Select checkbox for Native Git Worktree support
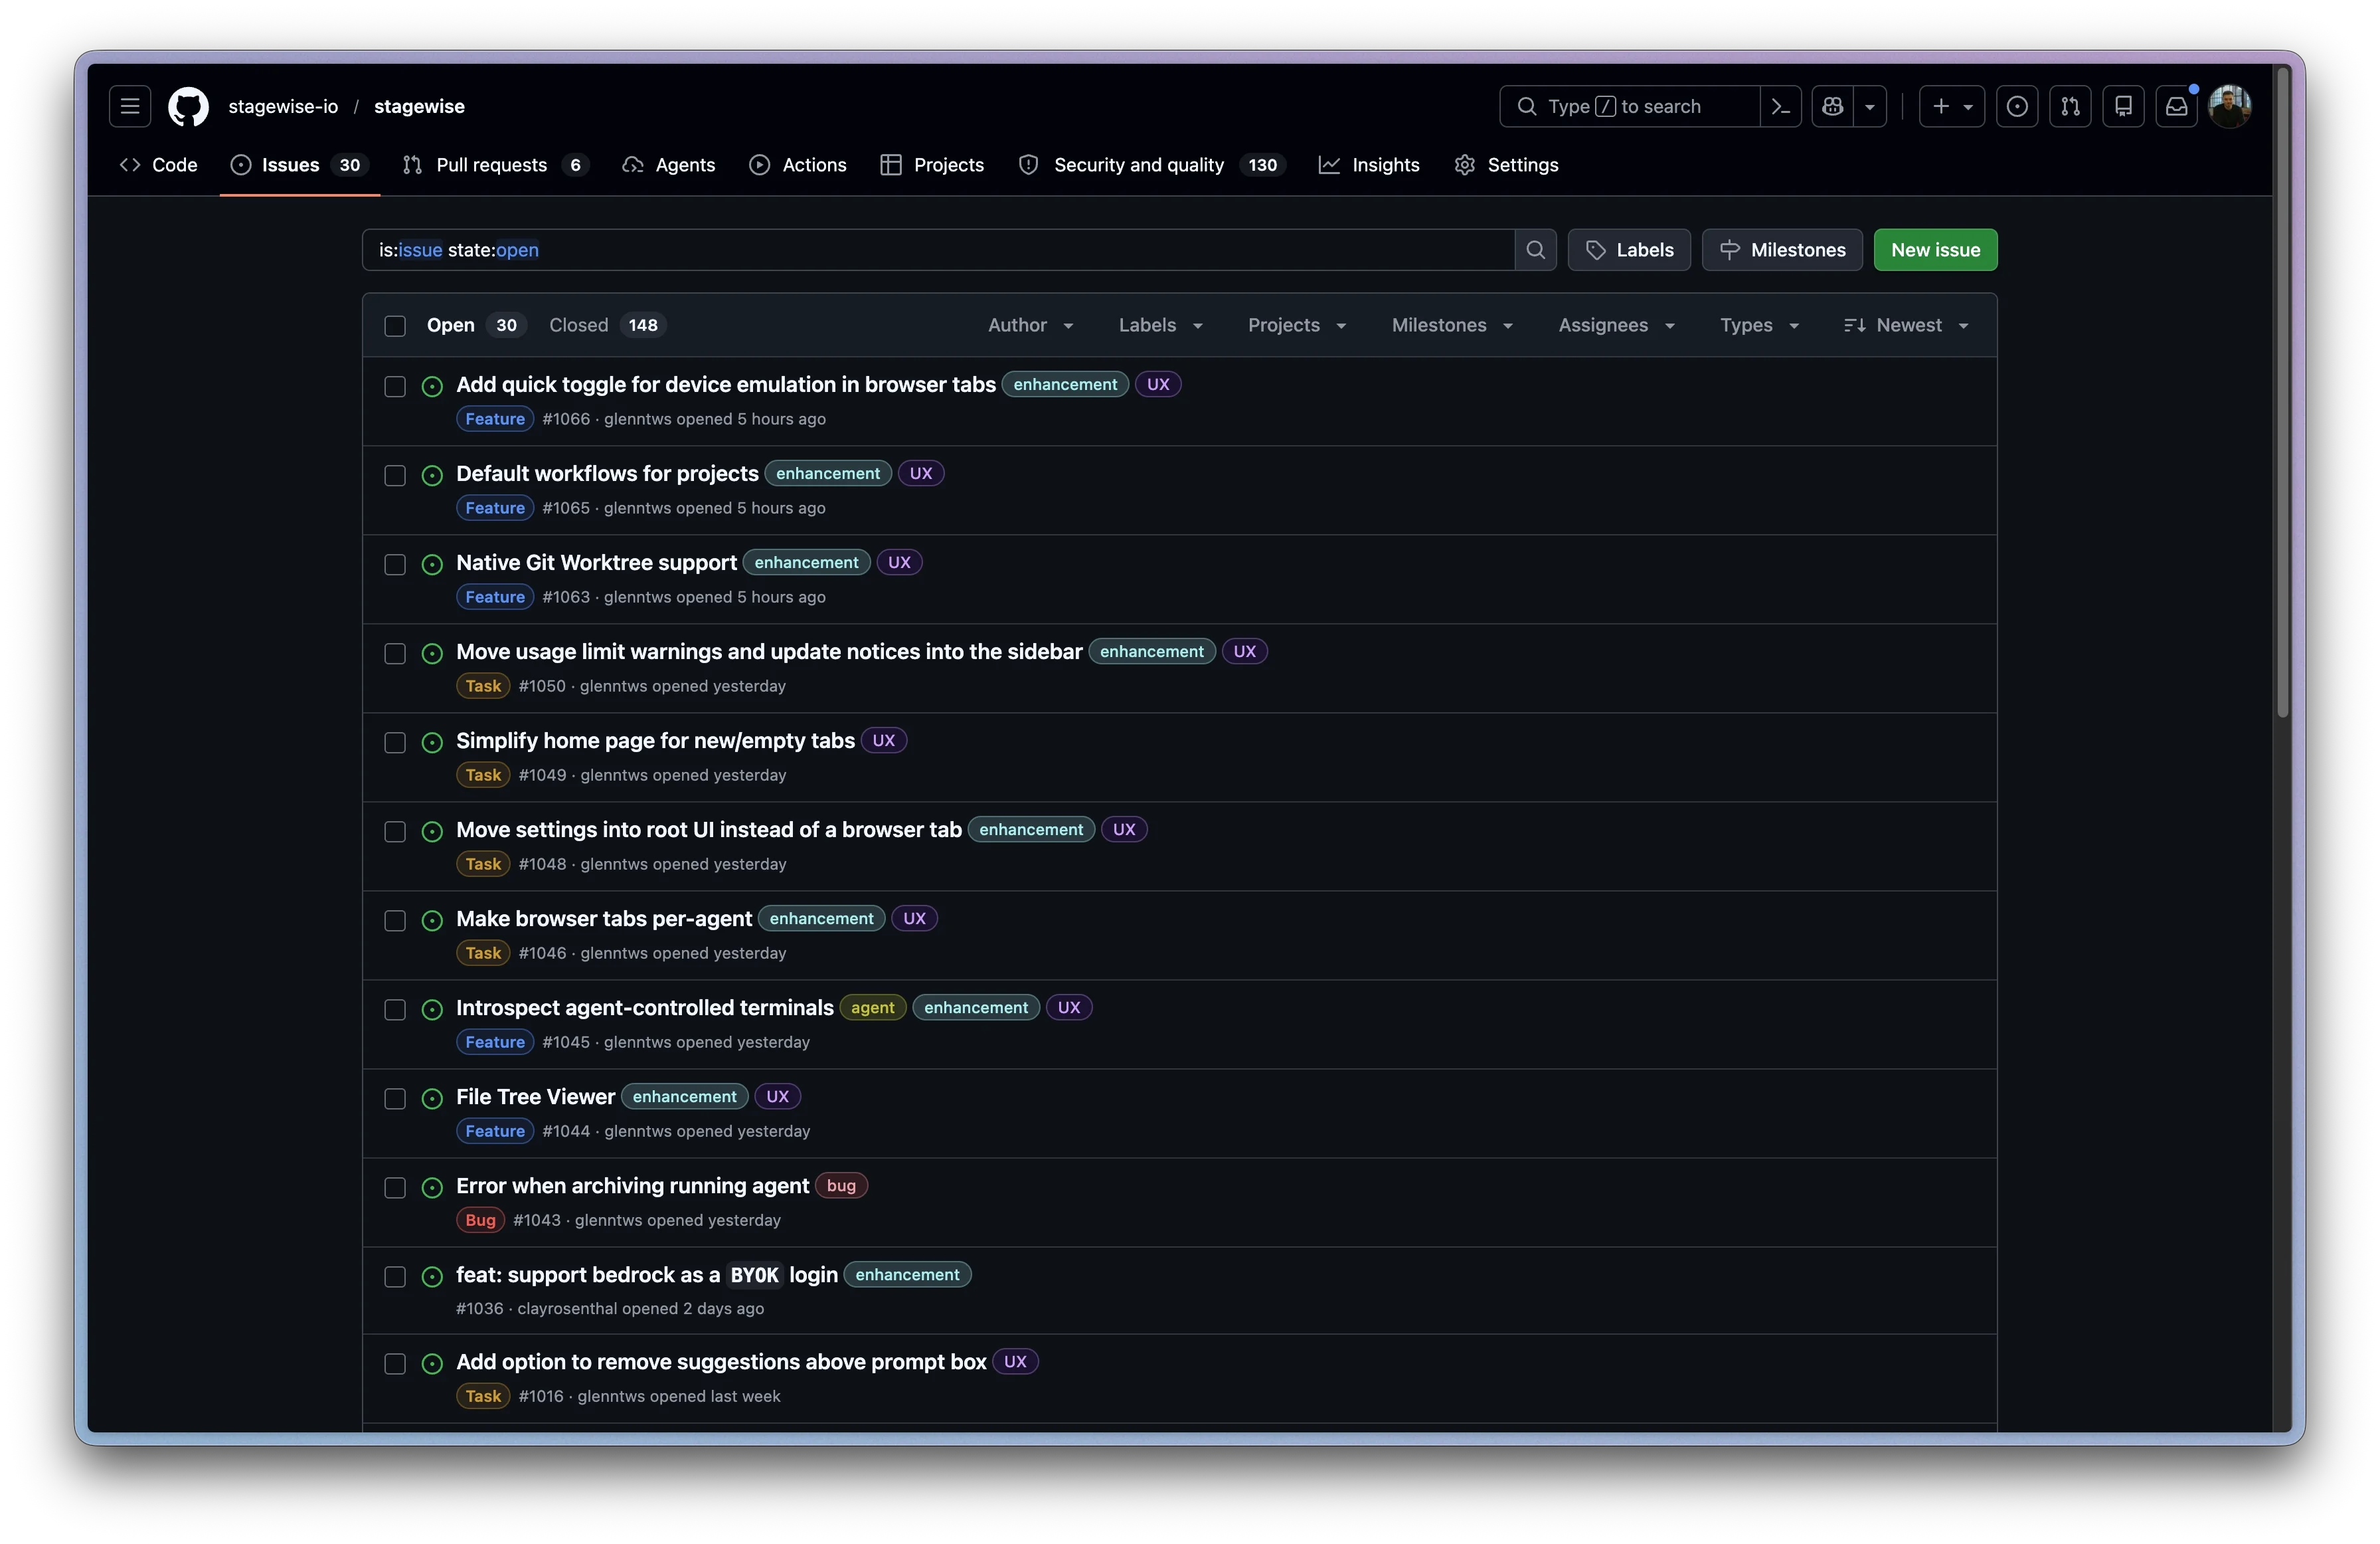2380x1544 pixels. pos(395,565)
